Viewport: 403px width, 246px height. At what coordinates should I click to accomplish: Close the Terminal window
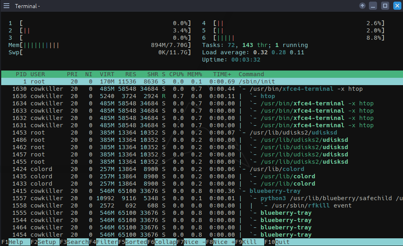[396, 6]
